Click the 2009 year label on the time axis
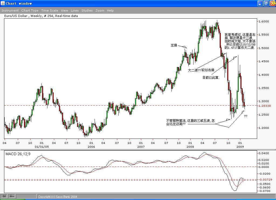276x200 pixels. 240,147
